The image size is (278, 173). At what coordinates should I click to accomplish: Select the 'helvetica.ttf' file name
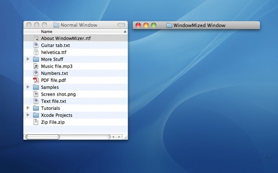coord(54,52)
